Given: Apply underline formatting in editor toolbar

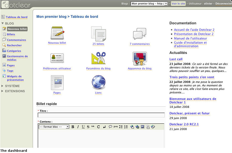Looking at the screenshot, I should pos(83,127).
